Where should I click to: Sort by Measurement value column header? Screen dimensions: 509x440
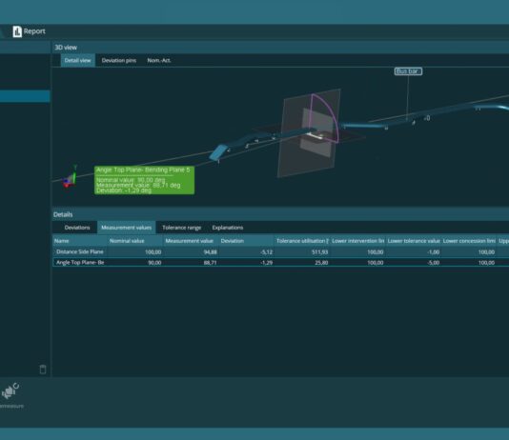click(191, 241)
